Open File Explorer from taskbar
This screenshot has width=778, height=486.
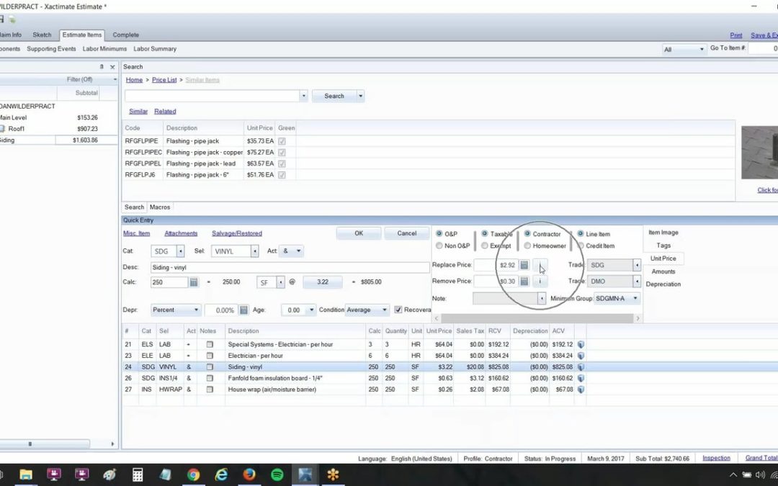(26, 474)
